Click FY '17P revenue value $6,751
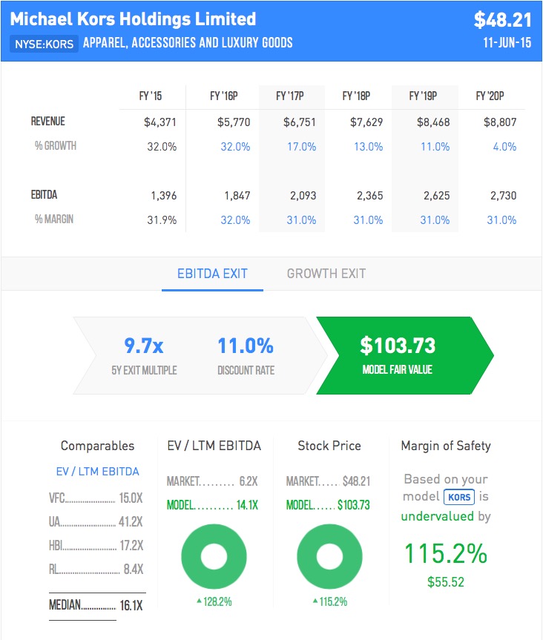Viewport: 543px width, 640px height. (x=300, y=122)
